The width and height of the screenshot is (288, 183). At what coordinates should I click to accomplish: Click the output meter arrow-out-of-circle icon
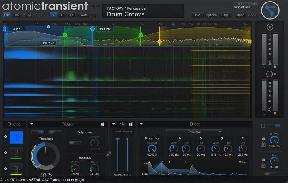pos(271,74)
